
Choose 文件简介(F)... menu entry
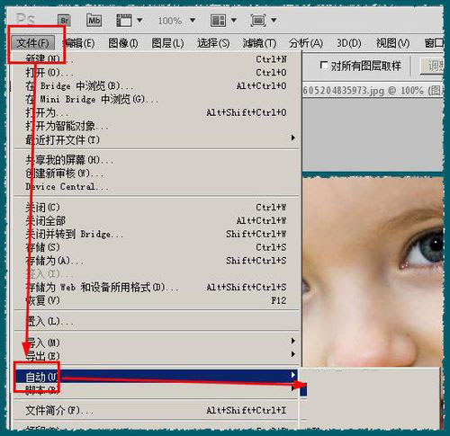pos(157,411)
